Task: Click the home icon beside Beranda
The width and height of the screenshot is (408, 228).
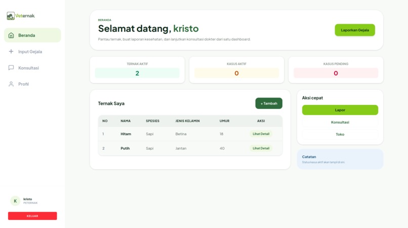Action: click(x=11, y=35)
